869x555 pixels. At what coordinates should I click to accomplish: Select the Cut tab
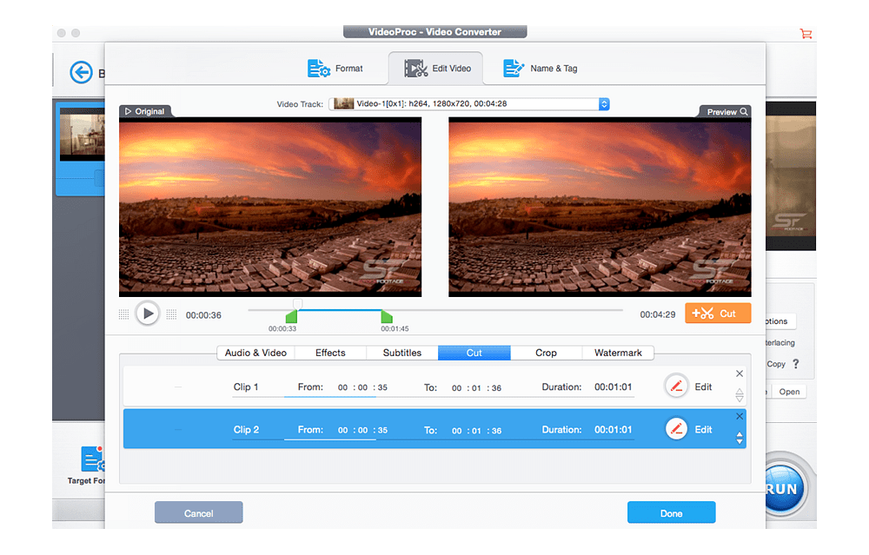tap(474, 353)
